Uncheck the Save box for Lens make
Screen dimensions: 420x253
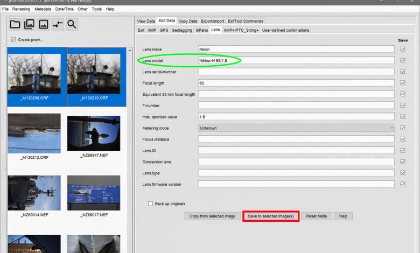[402, 50]
